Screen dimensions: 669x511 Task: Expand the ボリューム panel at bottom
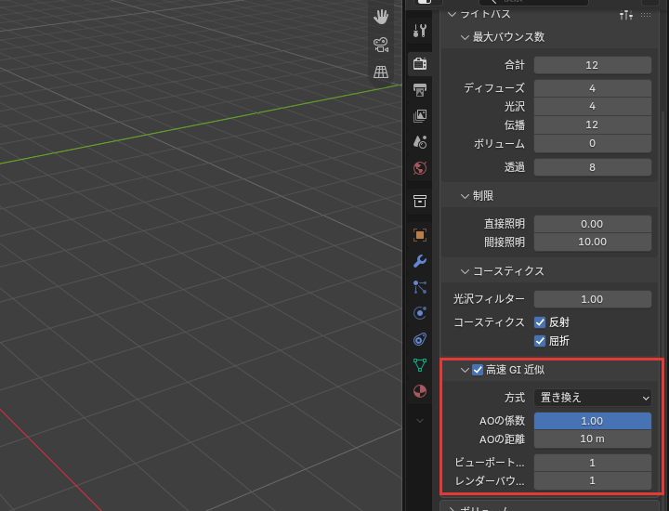(x=452, y=509)
